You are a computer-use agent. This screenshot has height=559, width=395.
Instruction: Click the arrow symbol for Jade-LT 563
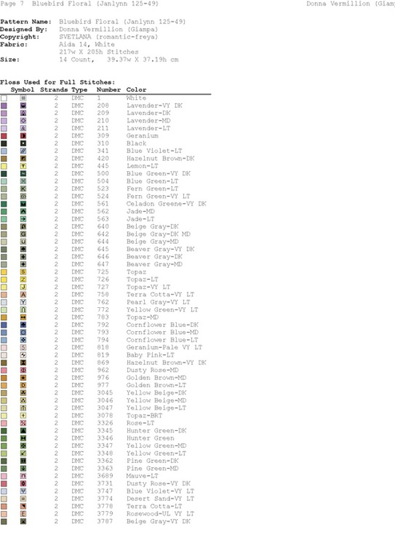23,219
